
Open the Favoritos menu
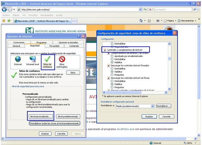point(33,15)
